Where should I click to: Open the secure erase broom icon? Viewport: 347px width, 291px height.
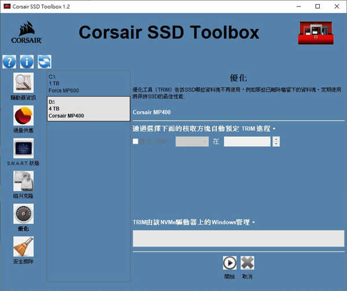click(x=24, y=246)
